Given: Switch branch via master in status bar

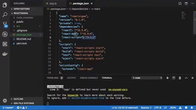Looking at the screenshot, I should click(x=8, y=108).
